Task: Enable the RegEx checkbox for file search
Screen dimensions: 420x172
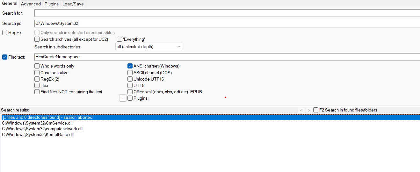Action: (x=5, y=32)
